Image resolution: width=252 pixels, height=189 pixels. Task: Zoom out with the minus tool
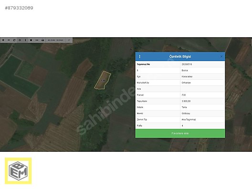coord(9,40)
